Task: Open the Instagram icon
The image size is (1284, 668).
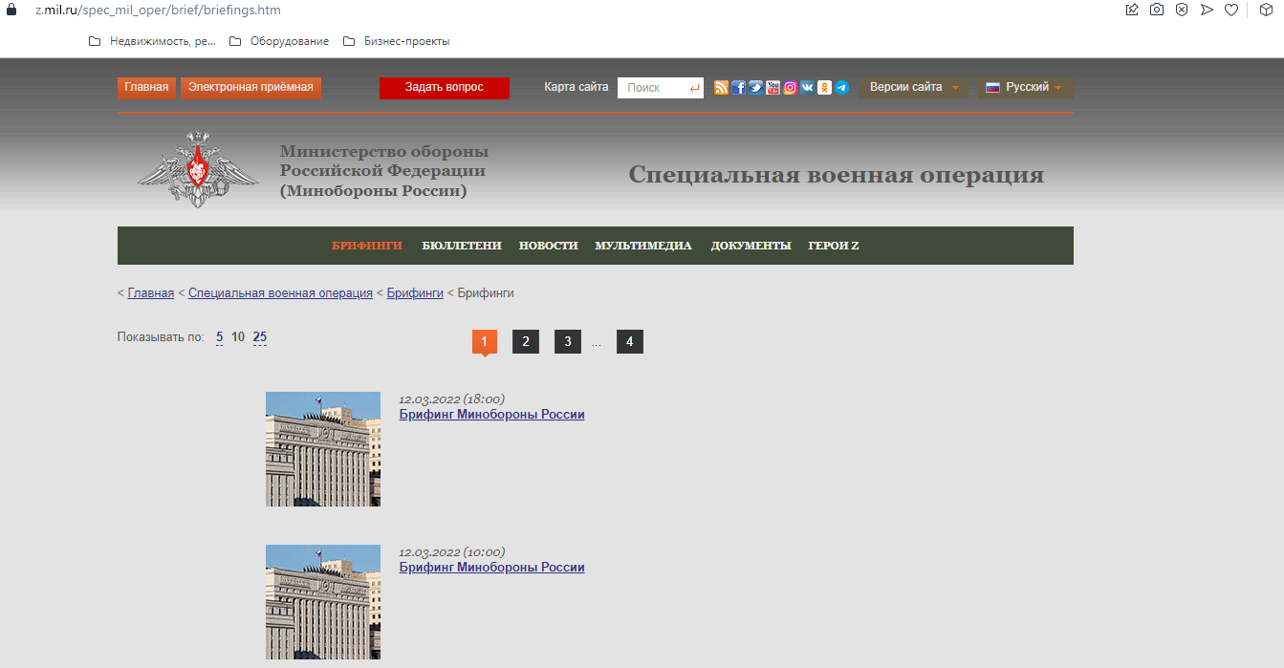Action: 790,87
